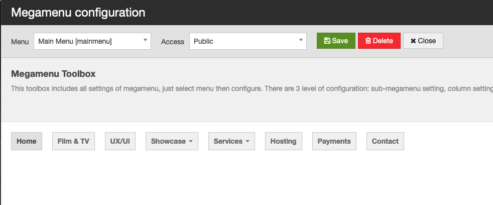The height and width of the screenshot is (205, 493).
Task: Click the Menu field label
Action: coord(20,42)
